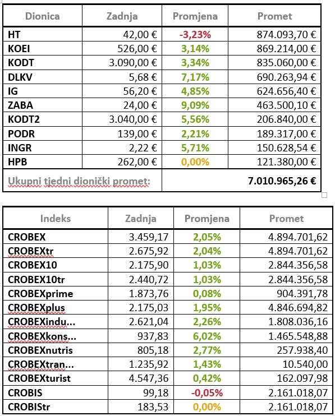335x416 pixels.
Task: Click the CROBEX index row label
Action: (x=27, y=237)
